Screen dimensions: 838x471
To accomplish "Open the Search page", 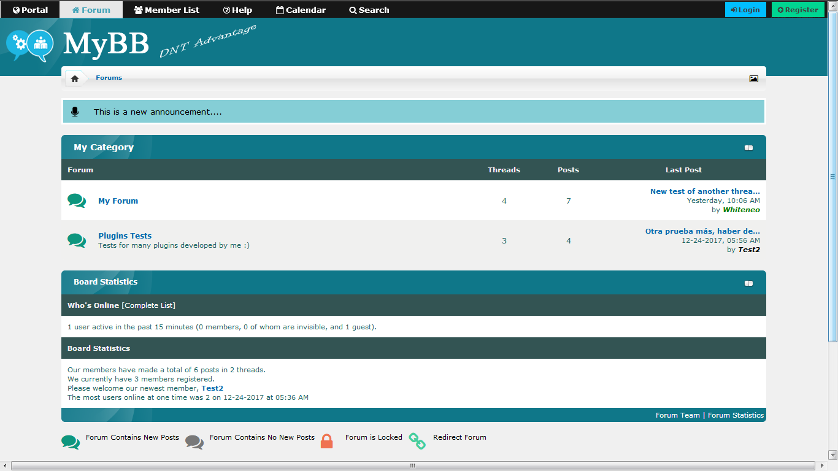I will tap(369, 10).
